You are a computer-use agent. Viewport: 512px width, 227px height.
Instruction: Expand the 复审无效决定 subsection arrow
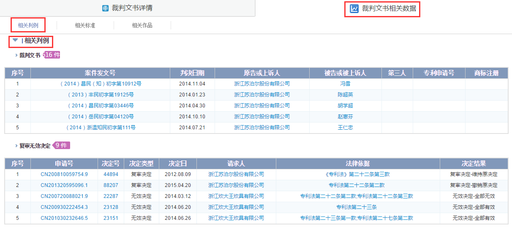coord(16,146)
